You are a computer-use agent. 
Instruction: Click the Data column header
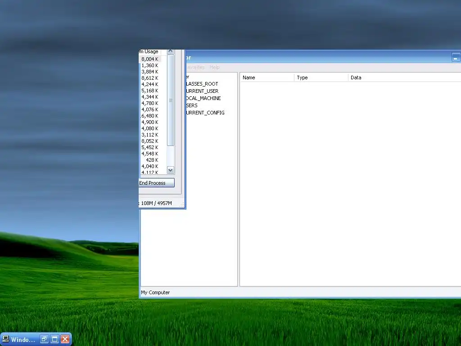405,77
